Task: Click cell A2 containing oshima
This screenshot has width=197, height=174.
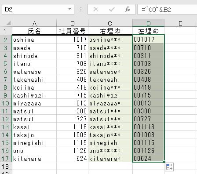Action: point(34,40)
